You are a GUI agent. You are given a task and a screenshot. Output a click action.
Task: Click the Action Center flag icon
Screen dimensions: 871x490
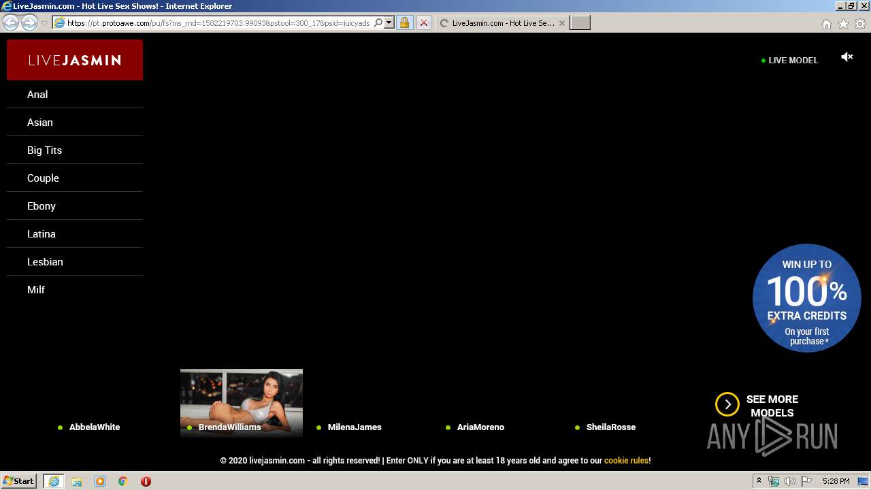click(806, 481)
